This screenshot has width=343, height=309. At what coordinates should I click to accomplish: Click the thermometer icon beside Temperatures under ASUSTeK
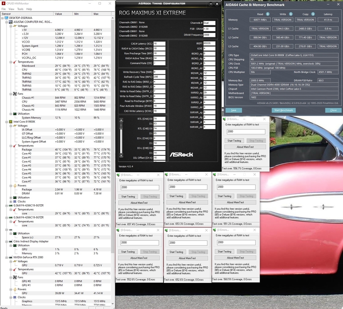point(15,62)
